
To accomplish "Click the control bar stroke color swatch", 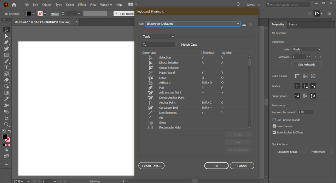I will click(x=40, y=13).
